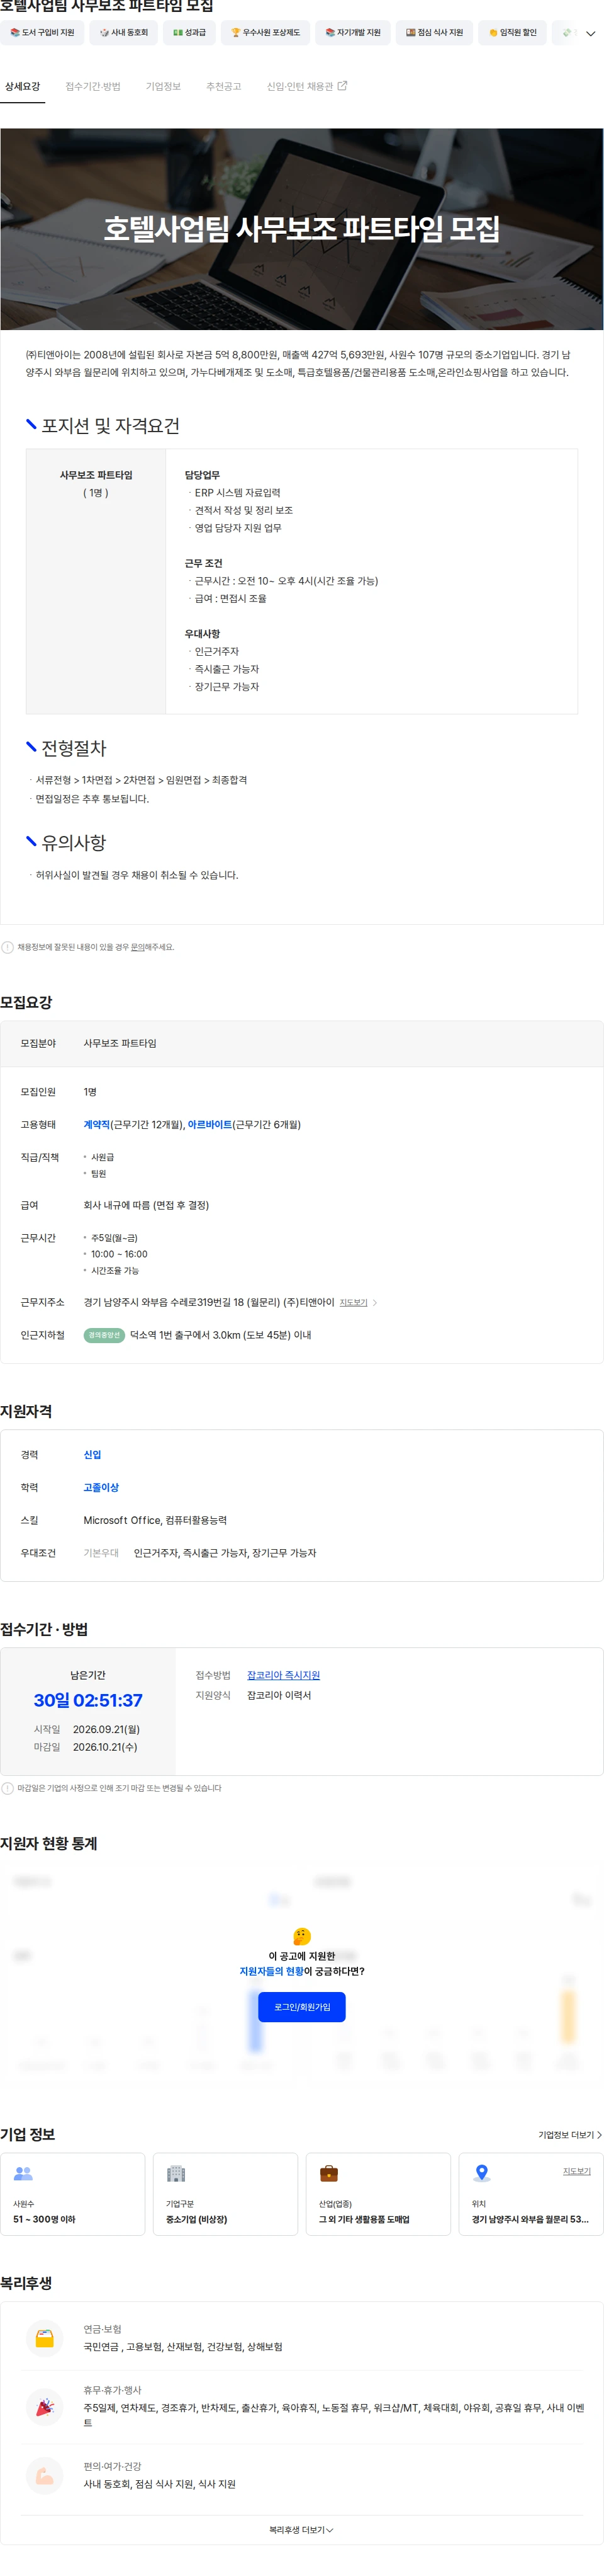Open the 기업정보 tab
This screenshot has width=604, height=2576.
[x=163, y=87]
